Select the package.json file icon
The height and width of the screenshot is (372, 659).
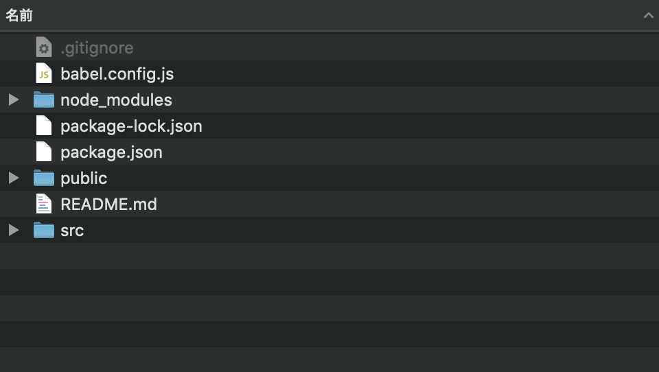coord(44,151)
